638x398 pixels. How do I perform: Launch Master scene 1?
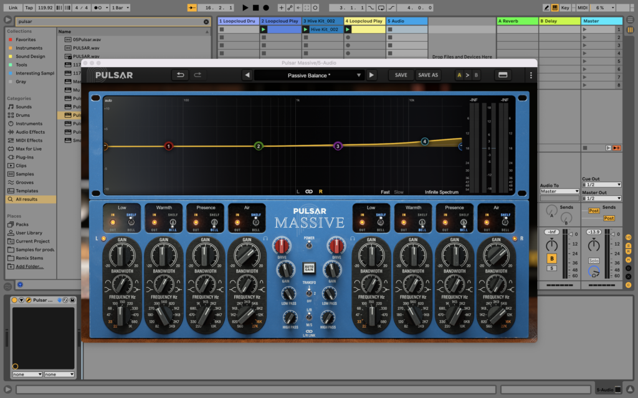click(x=584, y=30)
